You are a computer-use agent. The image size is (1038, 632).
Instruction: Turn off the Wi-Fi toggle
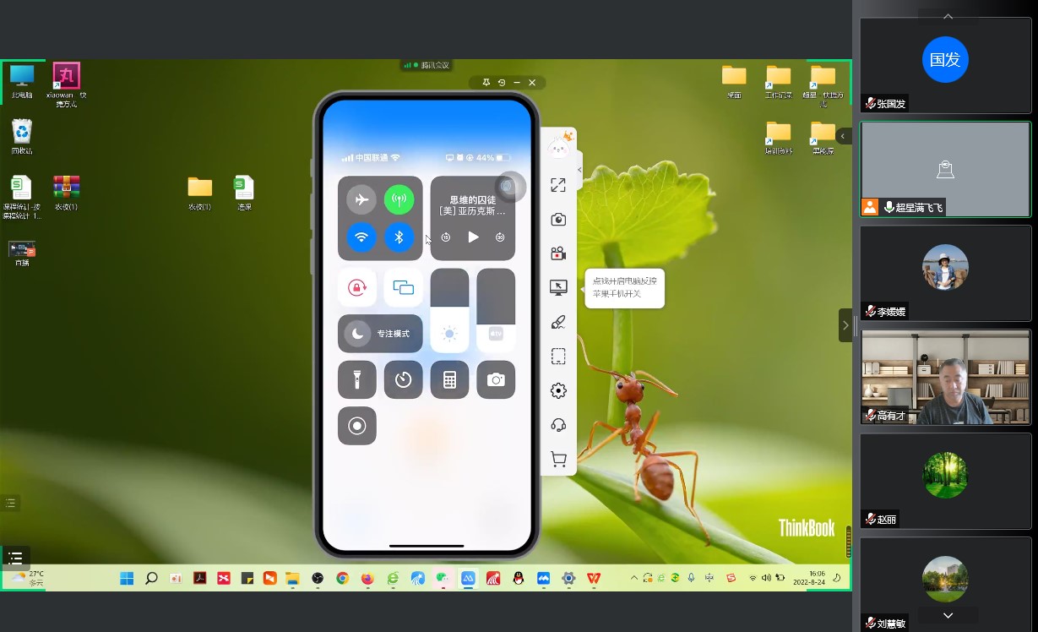point(361,237)
